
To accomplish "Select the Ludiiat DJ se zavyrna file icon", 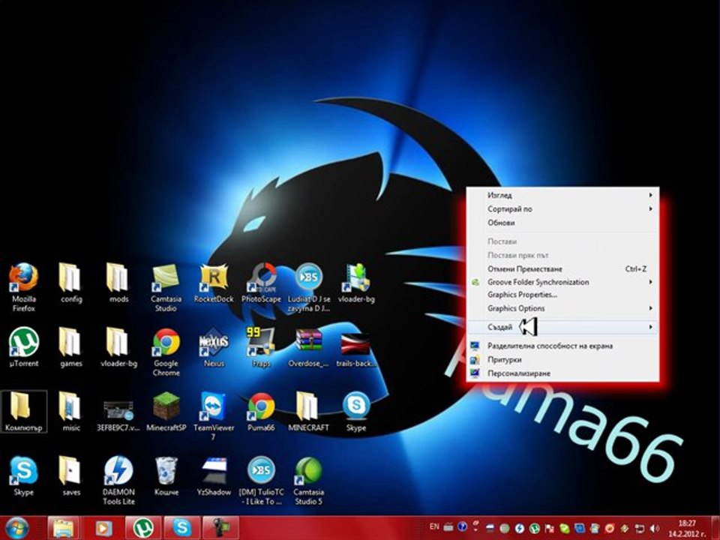I will [308, 287].
